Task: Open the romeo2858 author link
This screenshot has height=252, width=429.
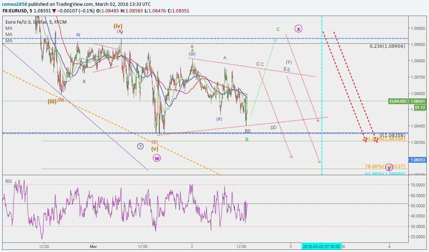Action: point(15,4)
